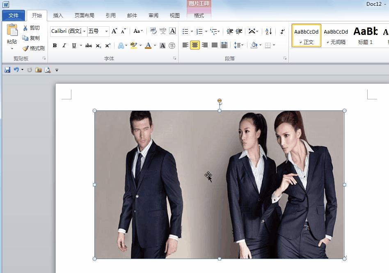Image resolution: width=389 pixels, height=273 pixels.
Task: Shrink font size button
Action: click(123, 31)
